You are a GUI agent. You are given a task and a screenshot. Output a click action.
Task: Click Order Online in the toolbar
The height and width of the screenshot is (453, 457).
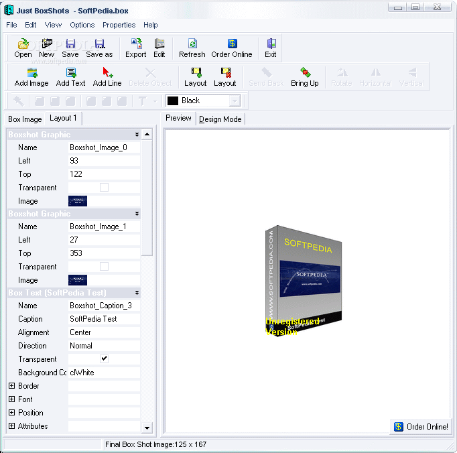point(232,48)
